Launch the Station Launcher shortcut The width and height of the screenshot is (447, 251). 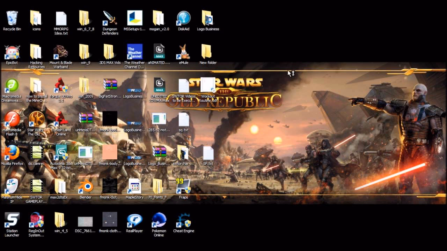pyautogui.click(x=12, y=220)
